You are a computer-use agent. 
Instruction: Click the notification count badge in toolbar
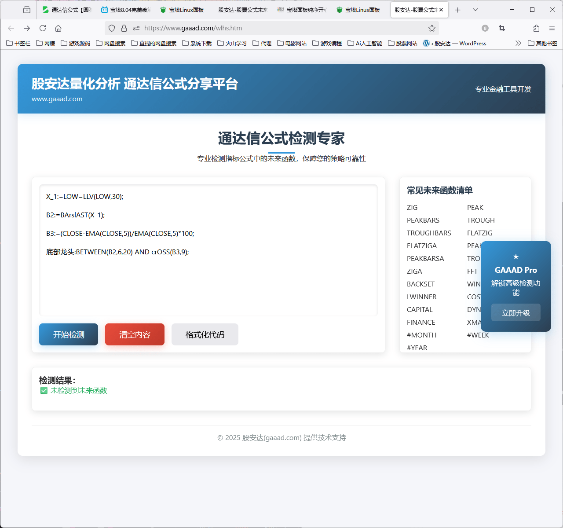click(x=485, y=28)
